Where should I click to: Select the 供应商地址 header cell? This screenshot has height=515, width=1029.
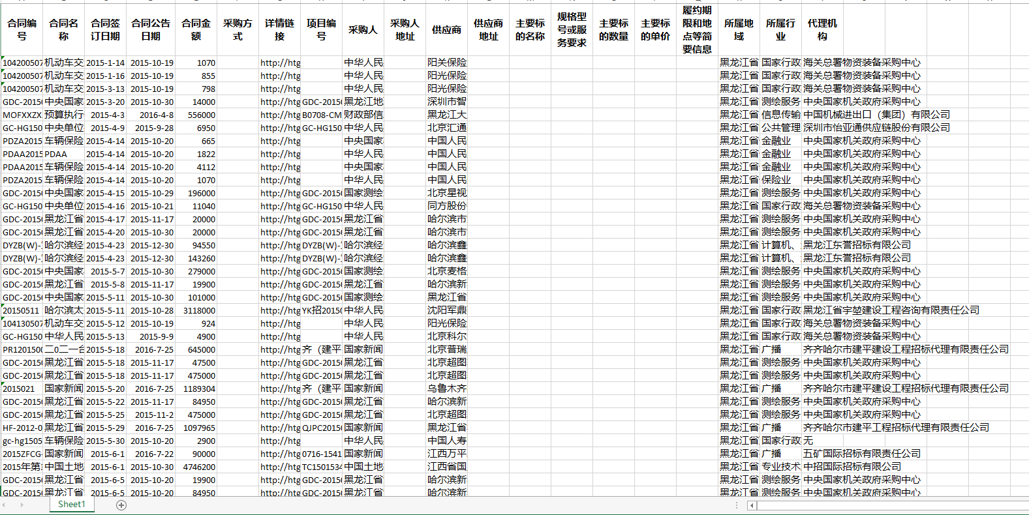tap(488, 30)
